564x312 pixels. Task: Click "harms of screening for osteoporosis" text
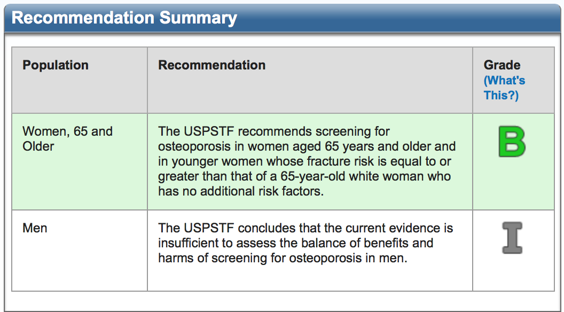click(260, 258)
